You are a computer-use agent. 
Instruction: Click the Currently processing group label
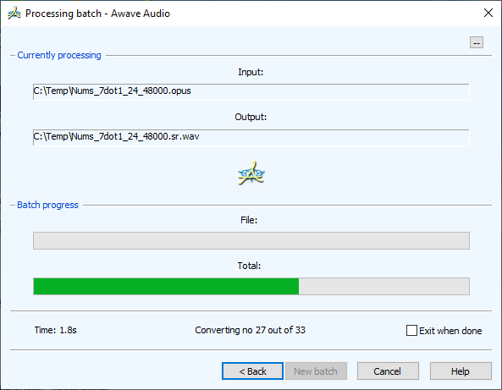pyautogui.click(x=59, y=55)
